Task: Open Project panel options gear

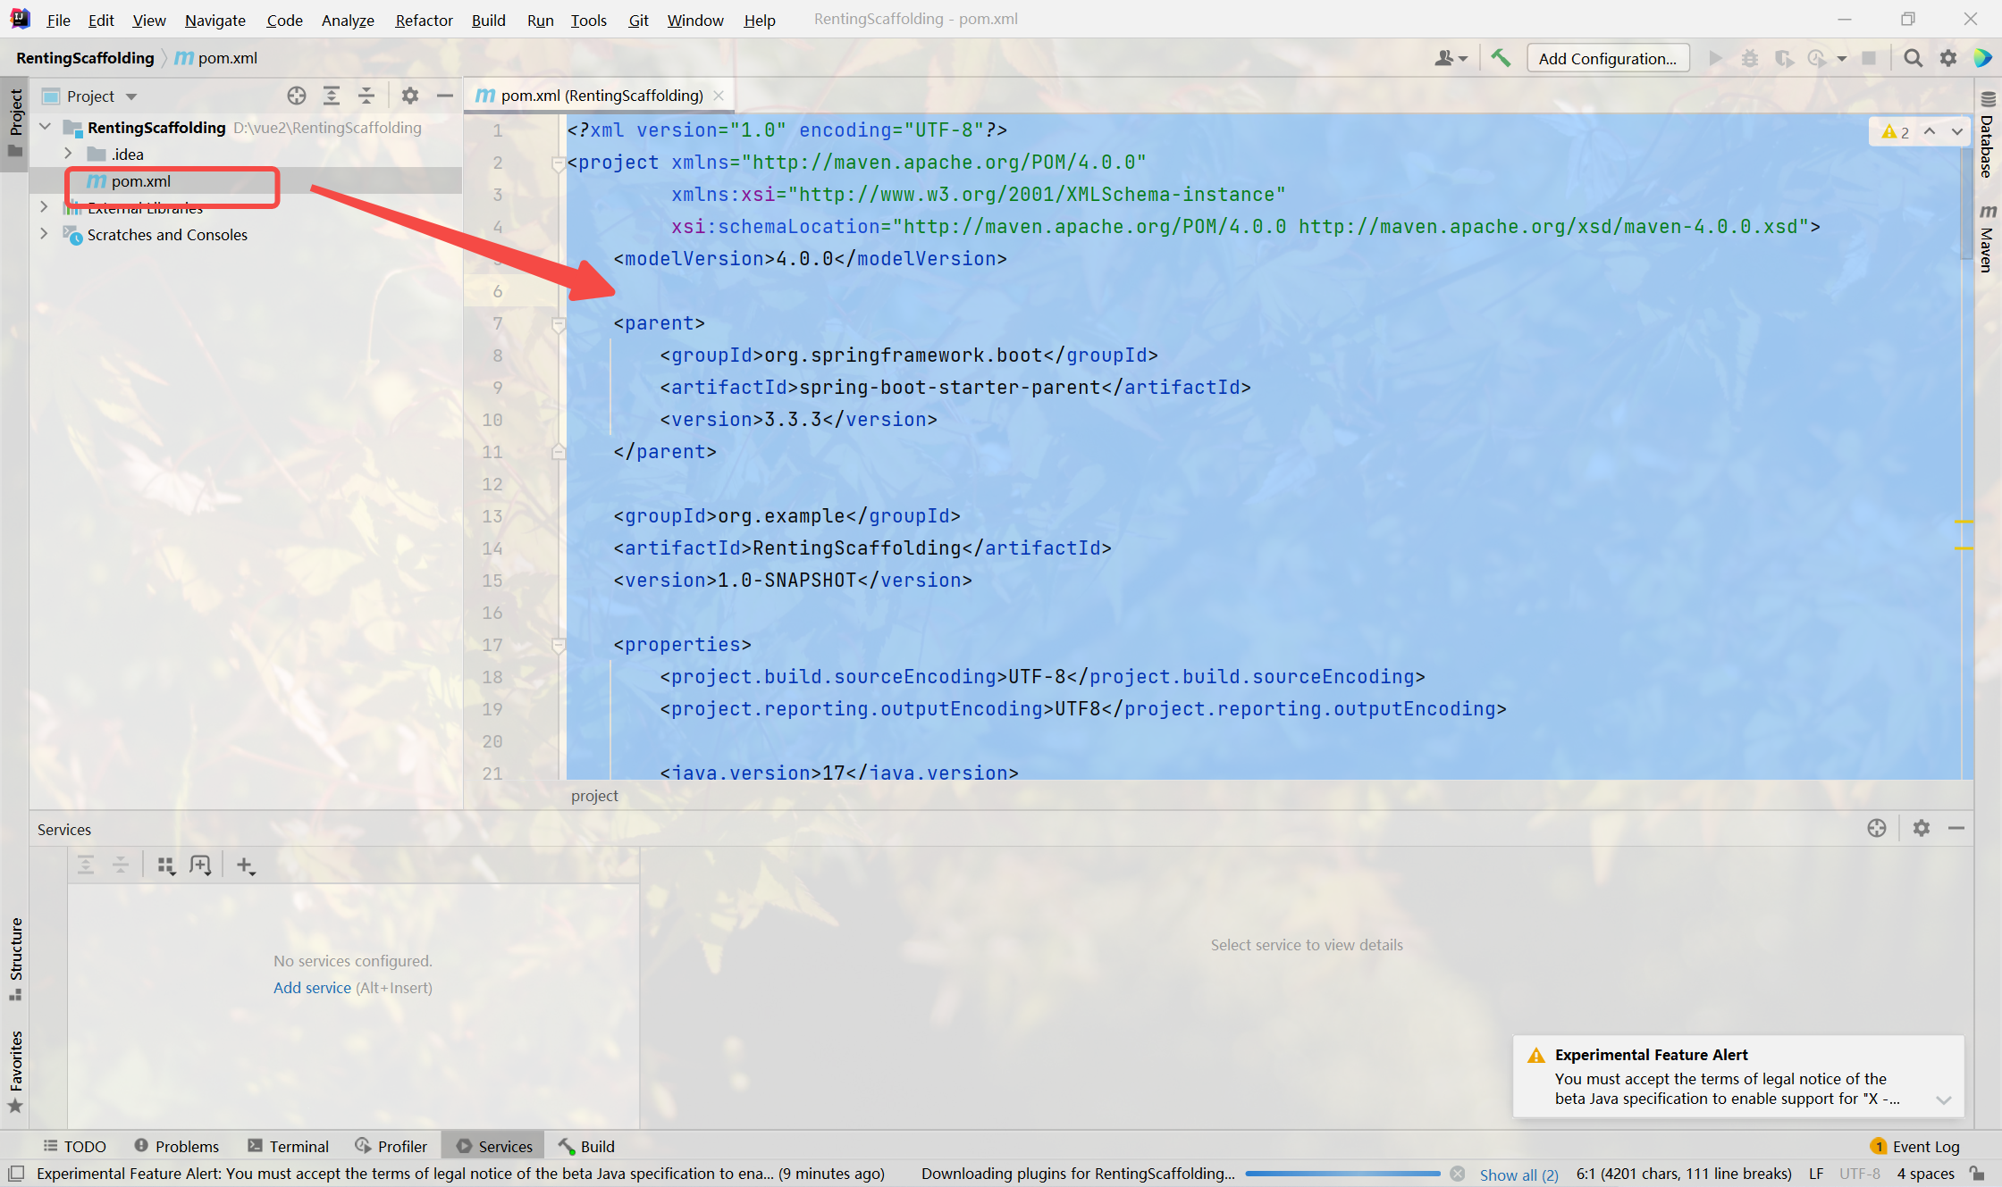Action: tap(410, 96)
